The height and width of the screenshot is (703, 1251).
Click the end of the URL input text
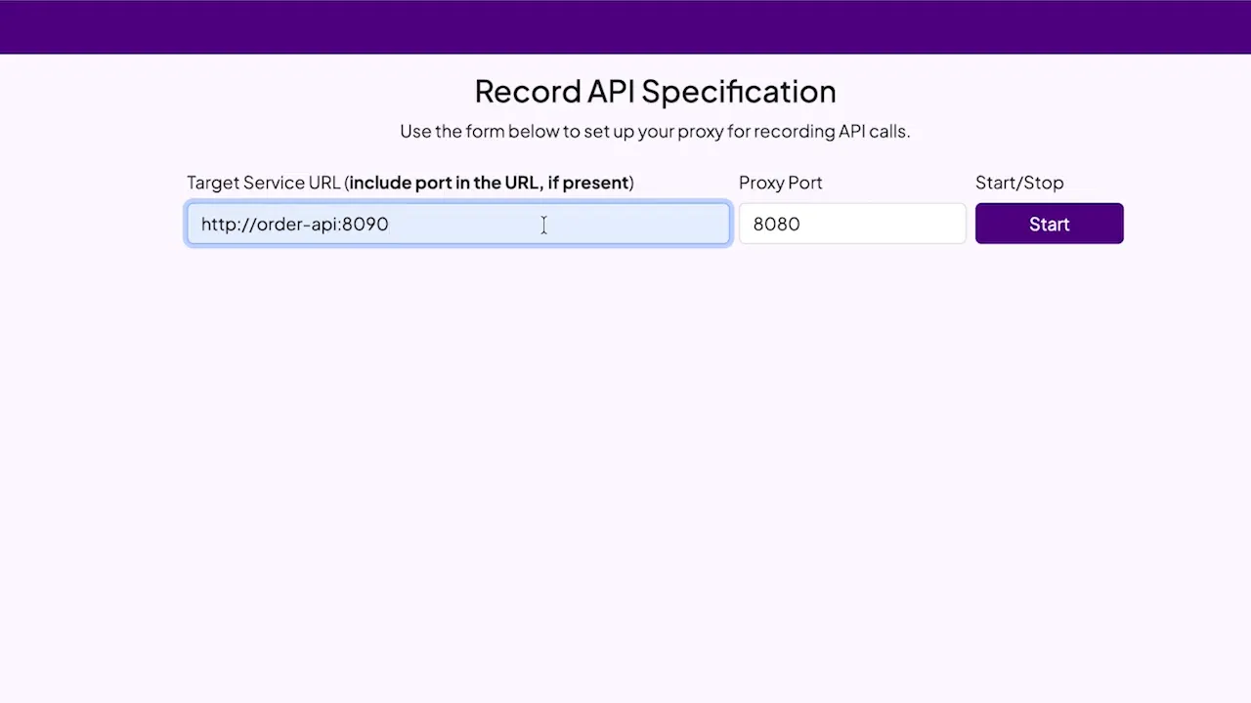coord(389,224)
